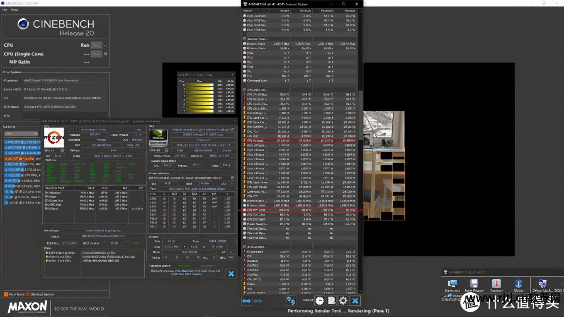The image size is (564, 317).
Task: Open the network remote-monitoring icon in sensor toolbar
Action: click(291, 301)
